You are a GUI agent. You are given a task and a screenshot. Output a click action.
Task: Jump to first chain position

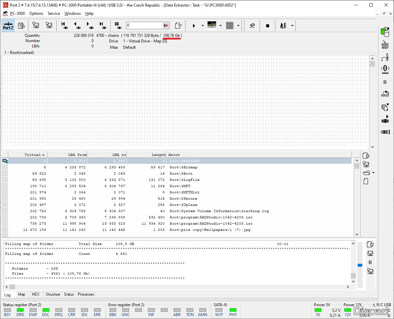click(x=65, y=25)
